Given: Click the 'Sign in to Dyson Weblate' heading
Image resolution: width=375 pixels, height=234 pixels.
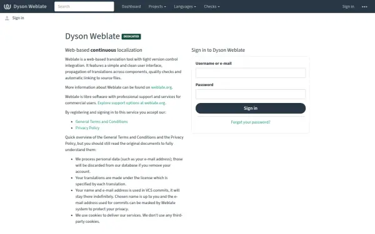Looking at the screenshot, I should pos(218,50).
